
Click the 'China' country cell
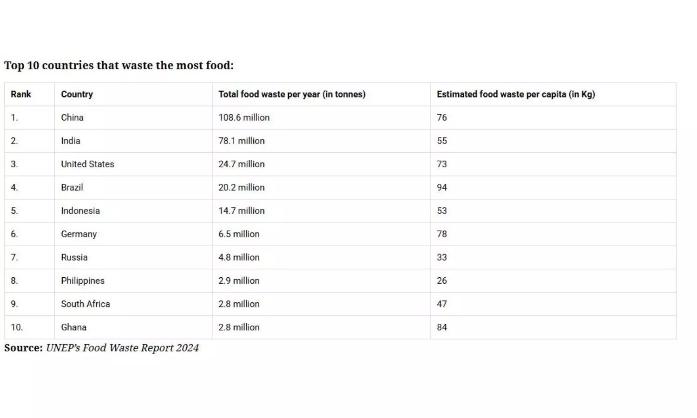click(x=72, y=118)
